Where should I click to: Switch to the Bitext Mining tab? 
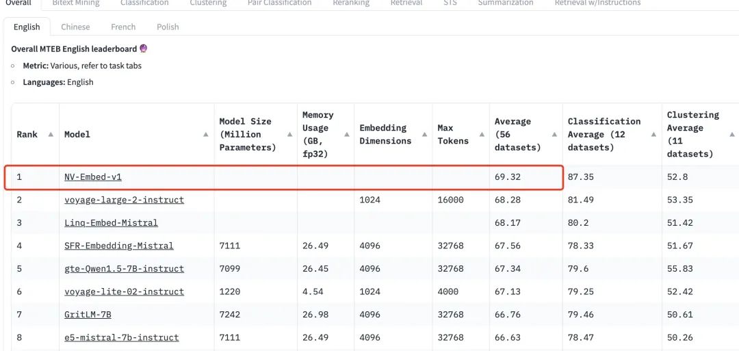pyautogui.click(x=76, y=3)
